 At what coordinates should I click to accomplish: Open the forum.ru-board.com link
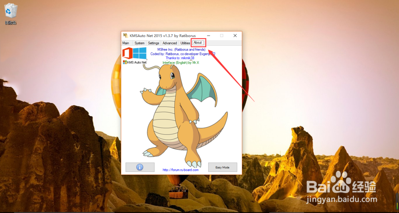(180, 170)
